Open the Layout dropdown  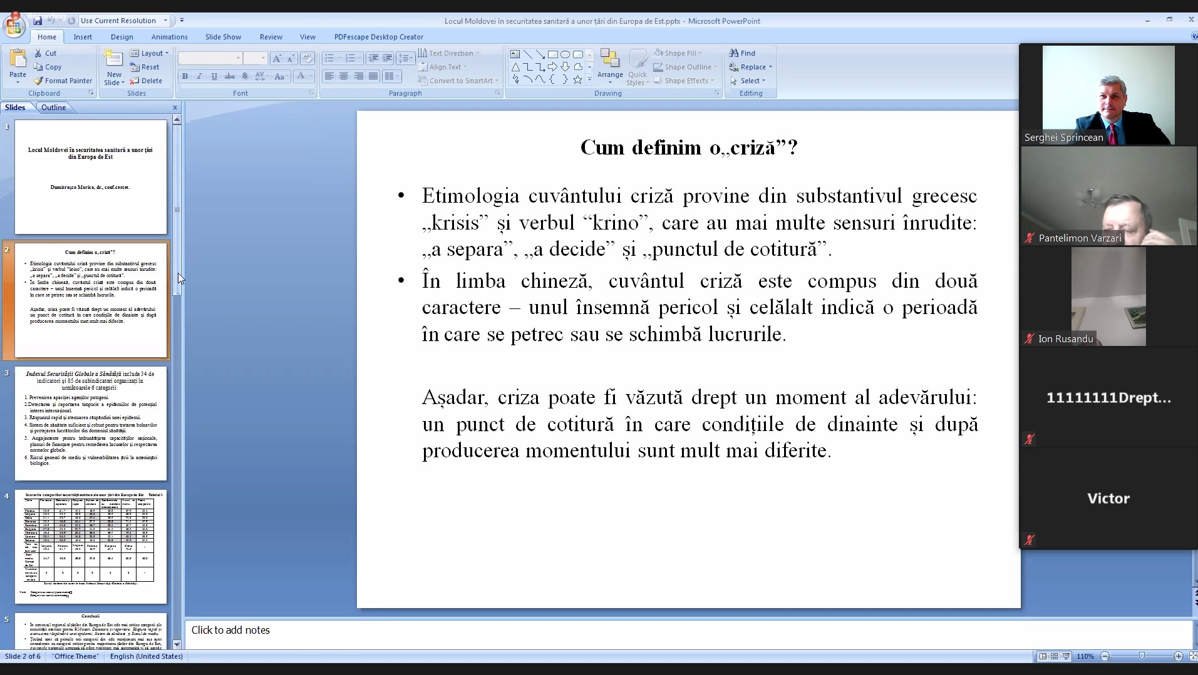149,53
